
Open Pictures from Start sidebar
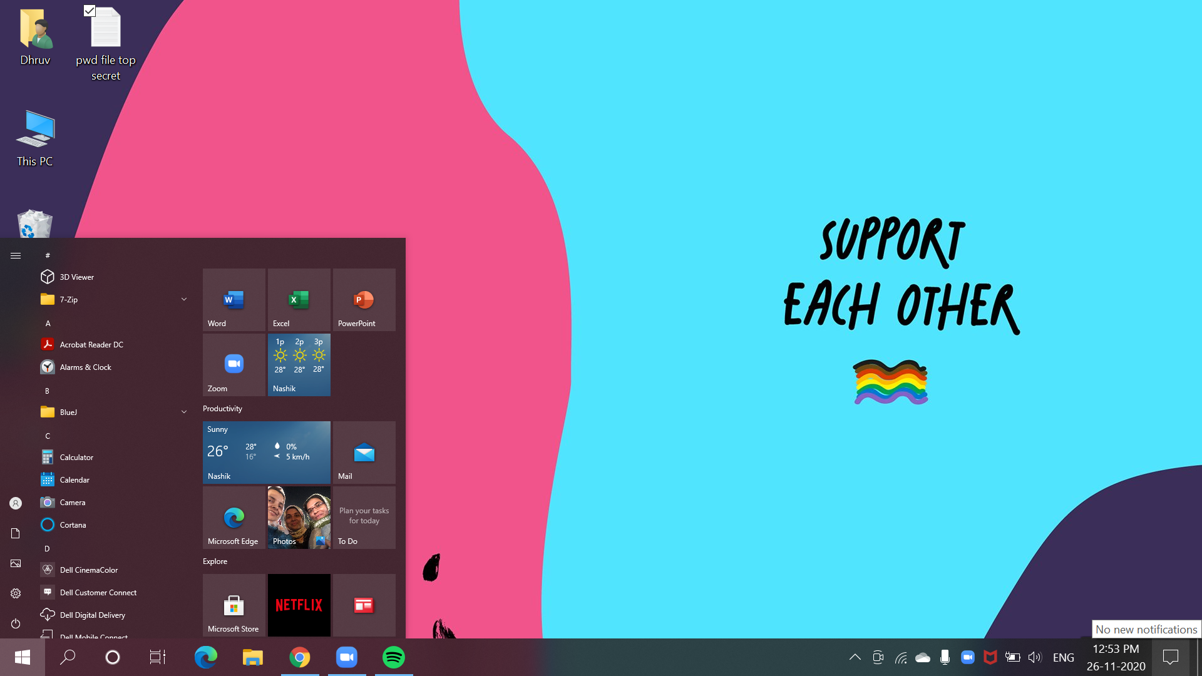16,563
